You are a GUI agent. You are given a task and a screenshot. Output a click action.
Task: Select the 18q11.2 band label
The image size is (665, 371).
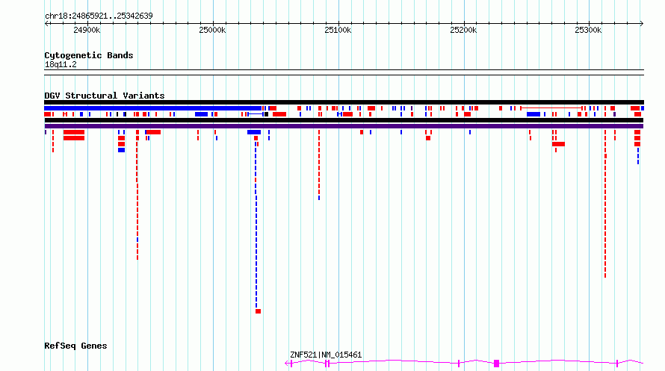click(x=61, y=64)
